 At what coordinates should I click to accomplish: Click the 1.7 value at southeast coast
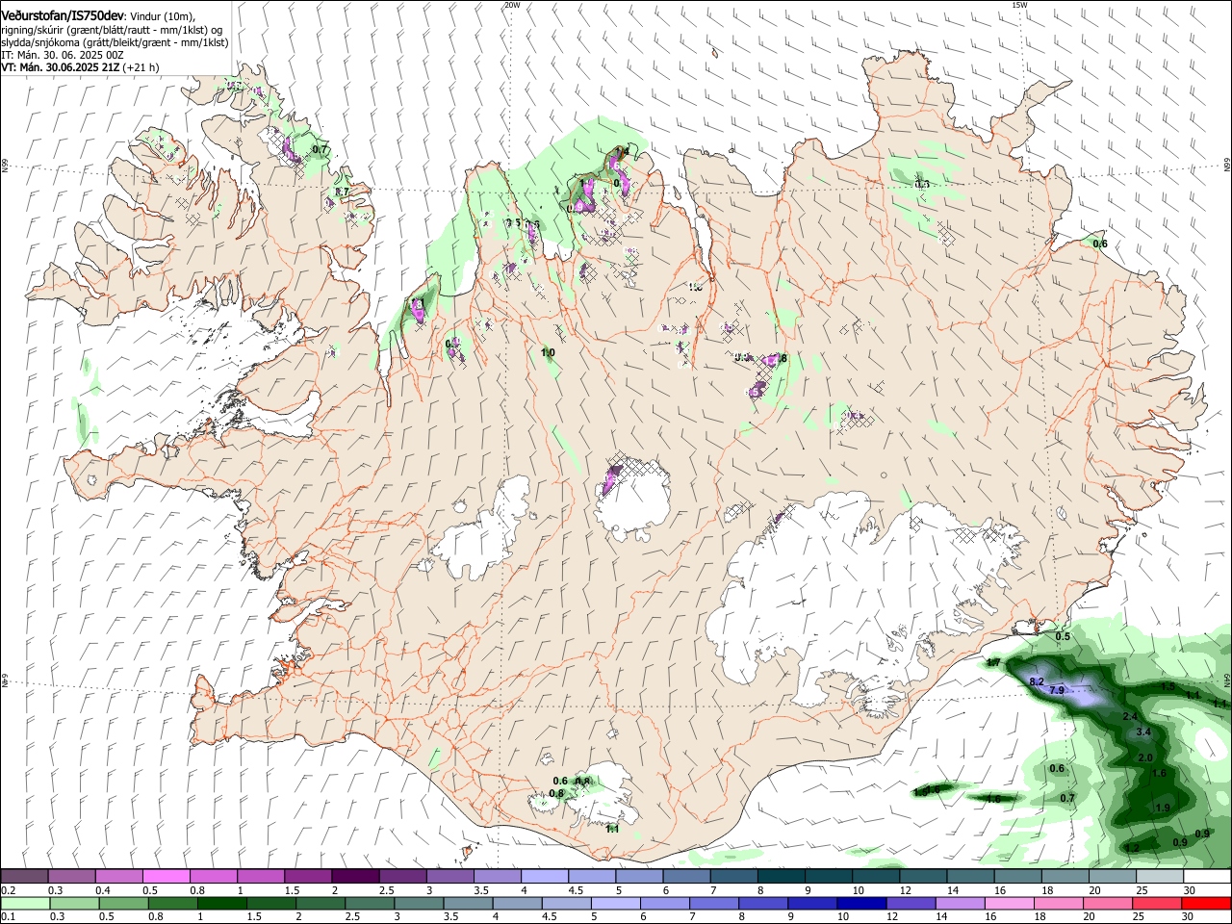tap(994, 664)
